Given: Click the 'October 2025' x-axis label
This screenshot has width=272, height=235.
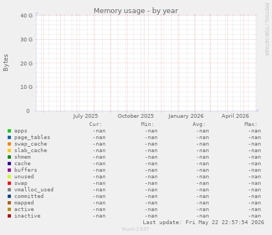Looking at the screenshot, I should tap(136, 116).
